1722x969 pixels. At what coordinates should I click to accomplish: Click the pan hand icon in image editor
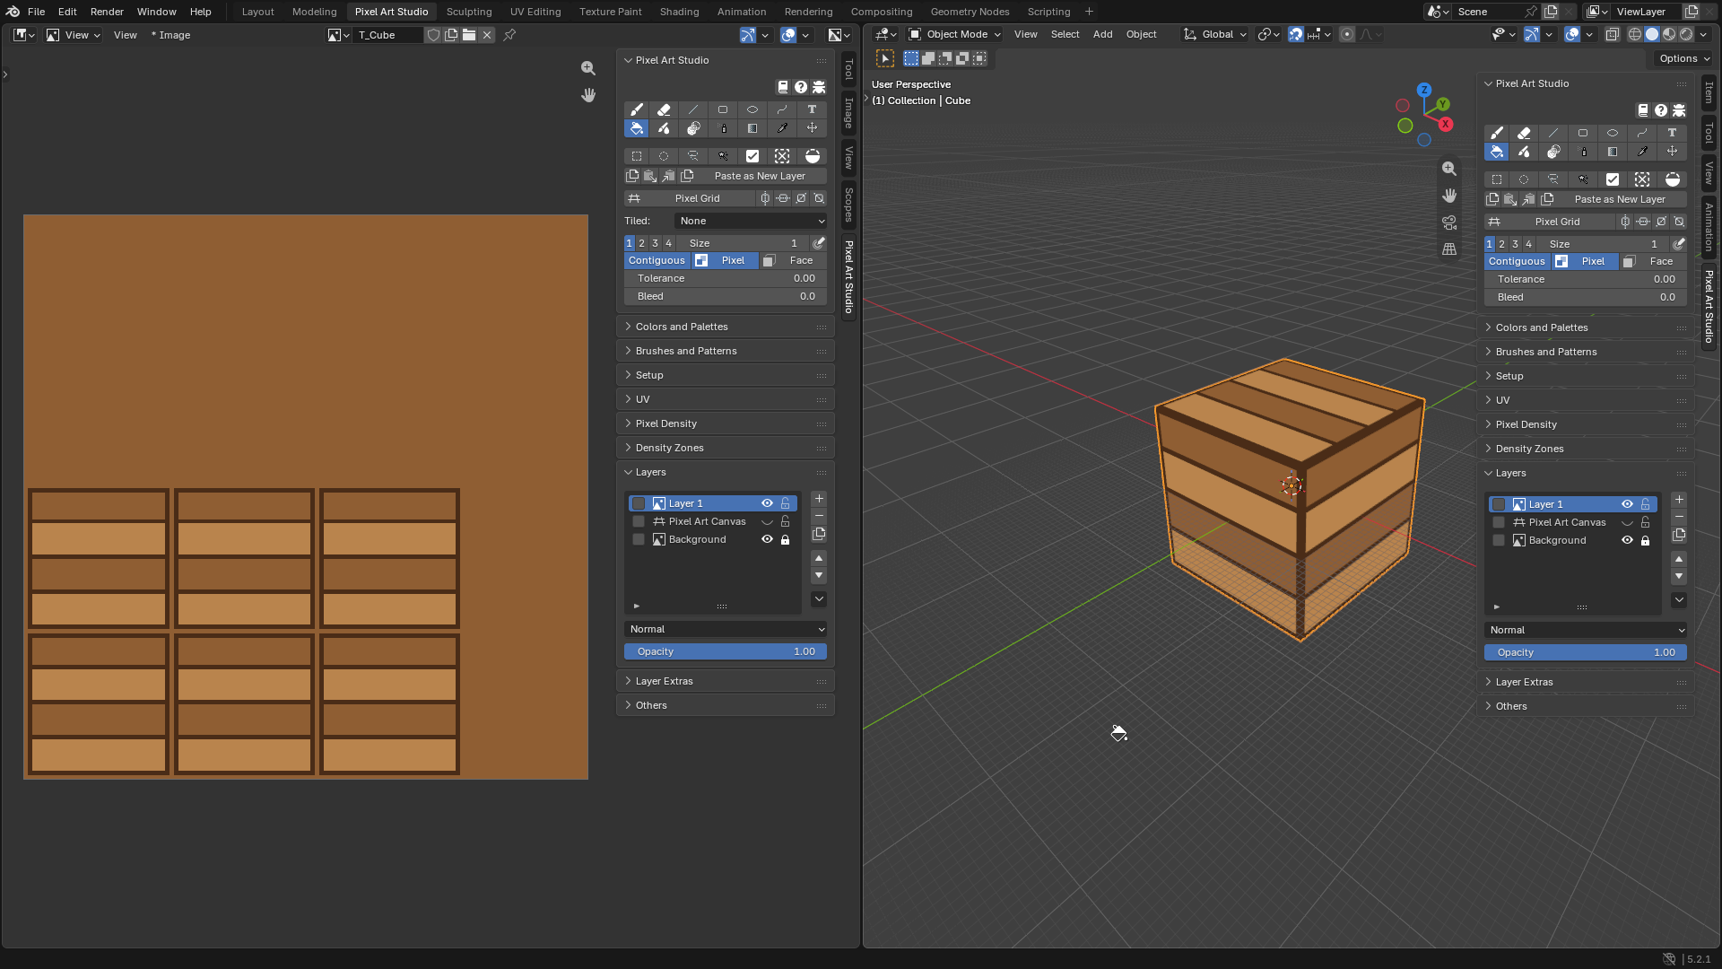pyautogui.click(x=588, y=95)
